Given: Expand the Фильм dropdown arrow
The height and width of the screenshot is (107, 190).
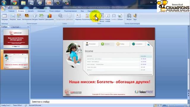Looking at the screenshot, I should tap(129, 21).
